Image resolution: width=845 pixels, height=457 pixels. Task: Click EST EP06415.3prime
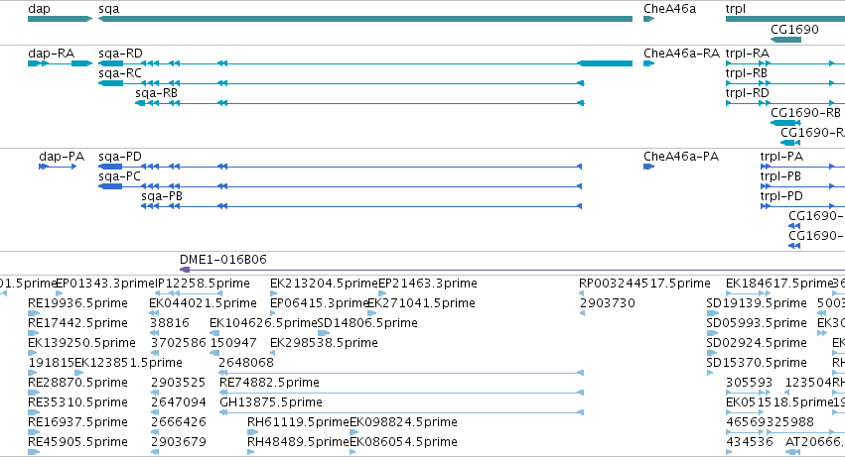coord(319,303)
